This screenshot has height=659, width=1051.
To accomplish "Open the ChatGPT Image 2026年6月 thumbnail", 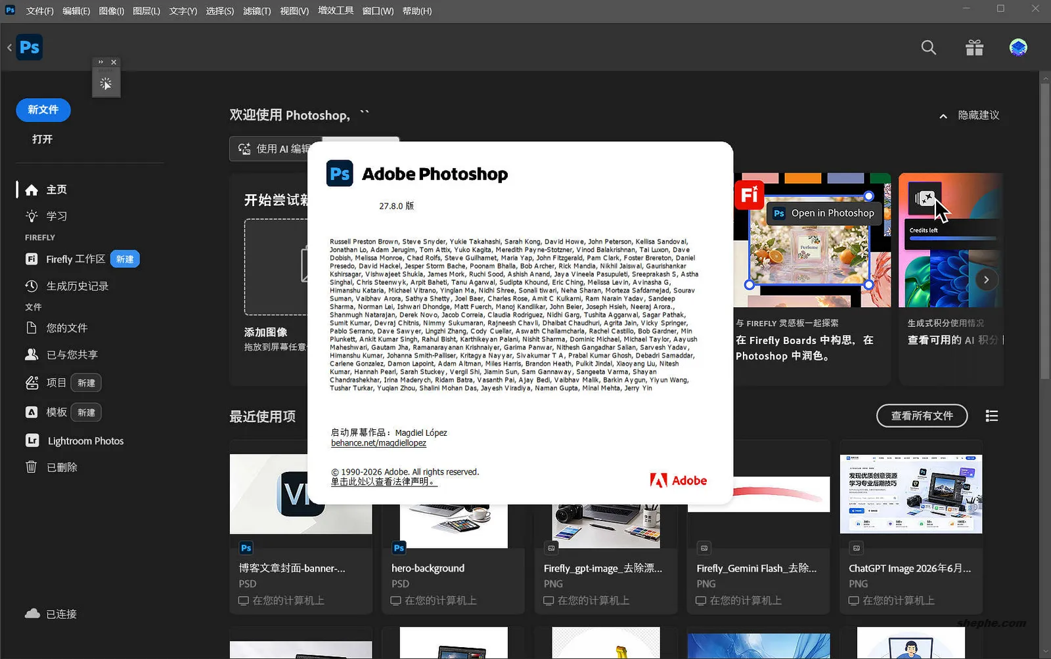I will 911,494.
